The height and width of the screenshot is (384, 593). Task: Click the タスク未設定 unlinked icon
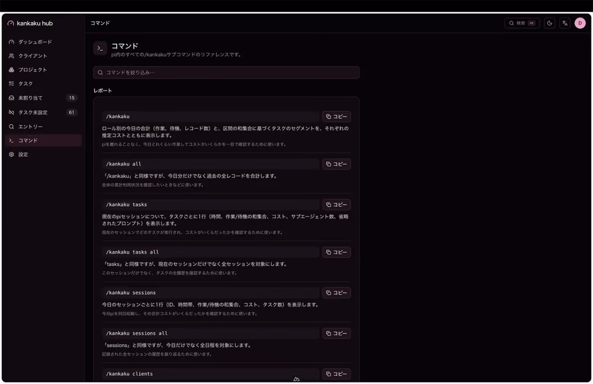coord(11,112)
